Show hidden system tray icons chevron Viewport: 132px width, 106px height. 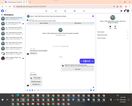coord(115,100)
